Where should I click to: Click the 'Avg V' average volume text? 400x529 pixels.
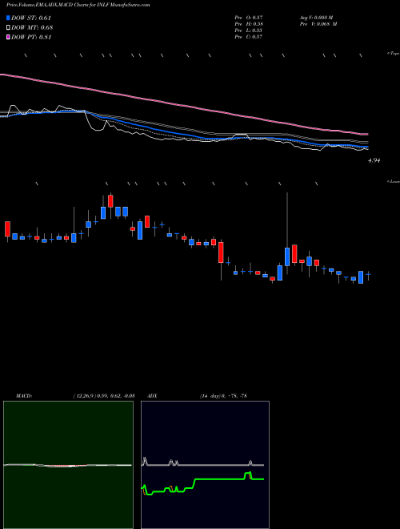click(316, 17)
